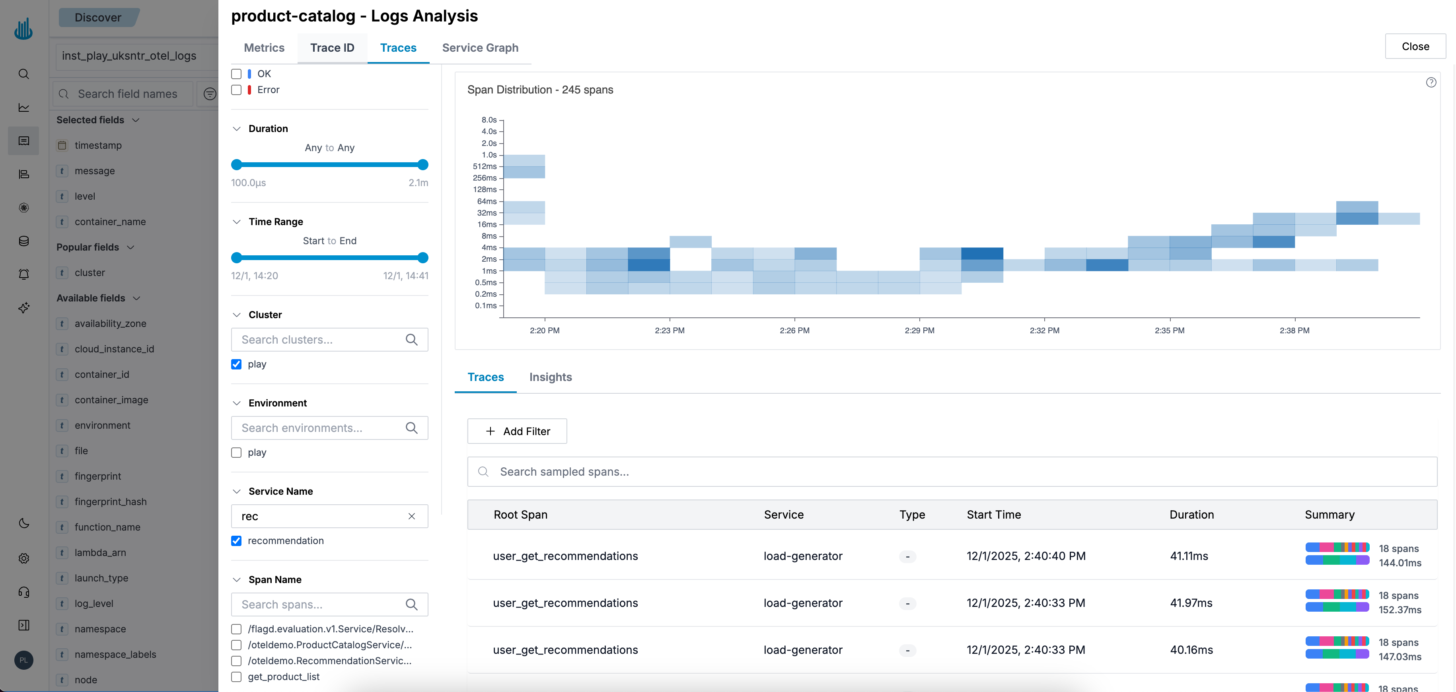Click the Add Filter button
Viewport: 1456px width, 692px height.
(x=517, y=431)
